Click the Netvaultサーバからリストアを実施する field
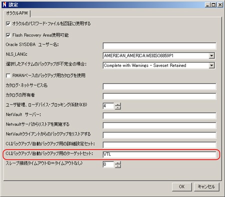This screenshot has height=197, width=225. pos(159,125)
